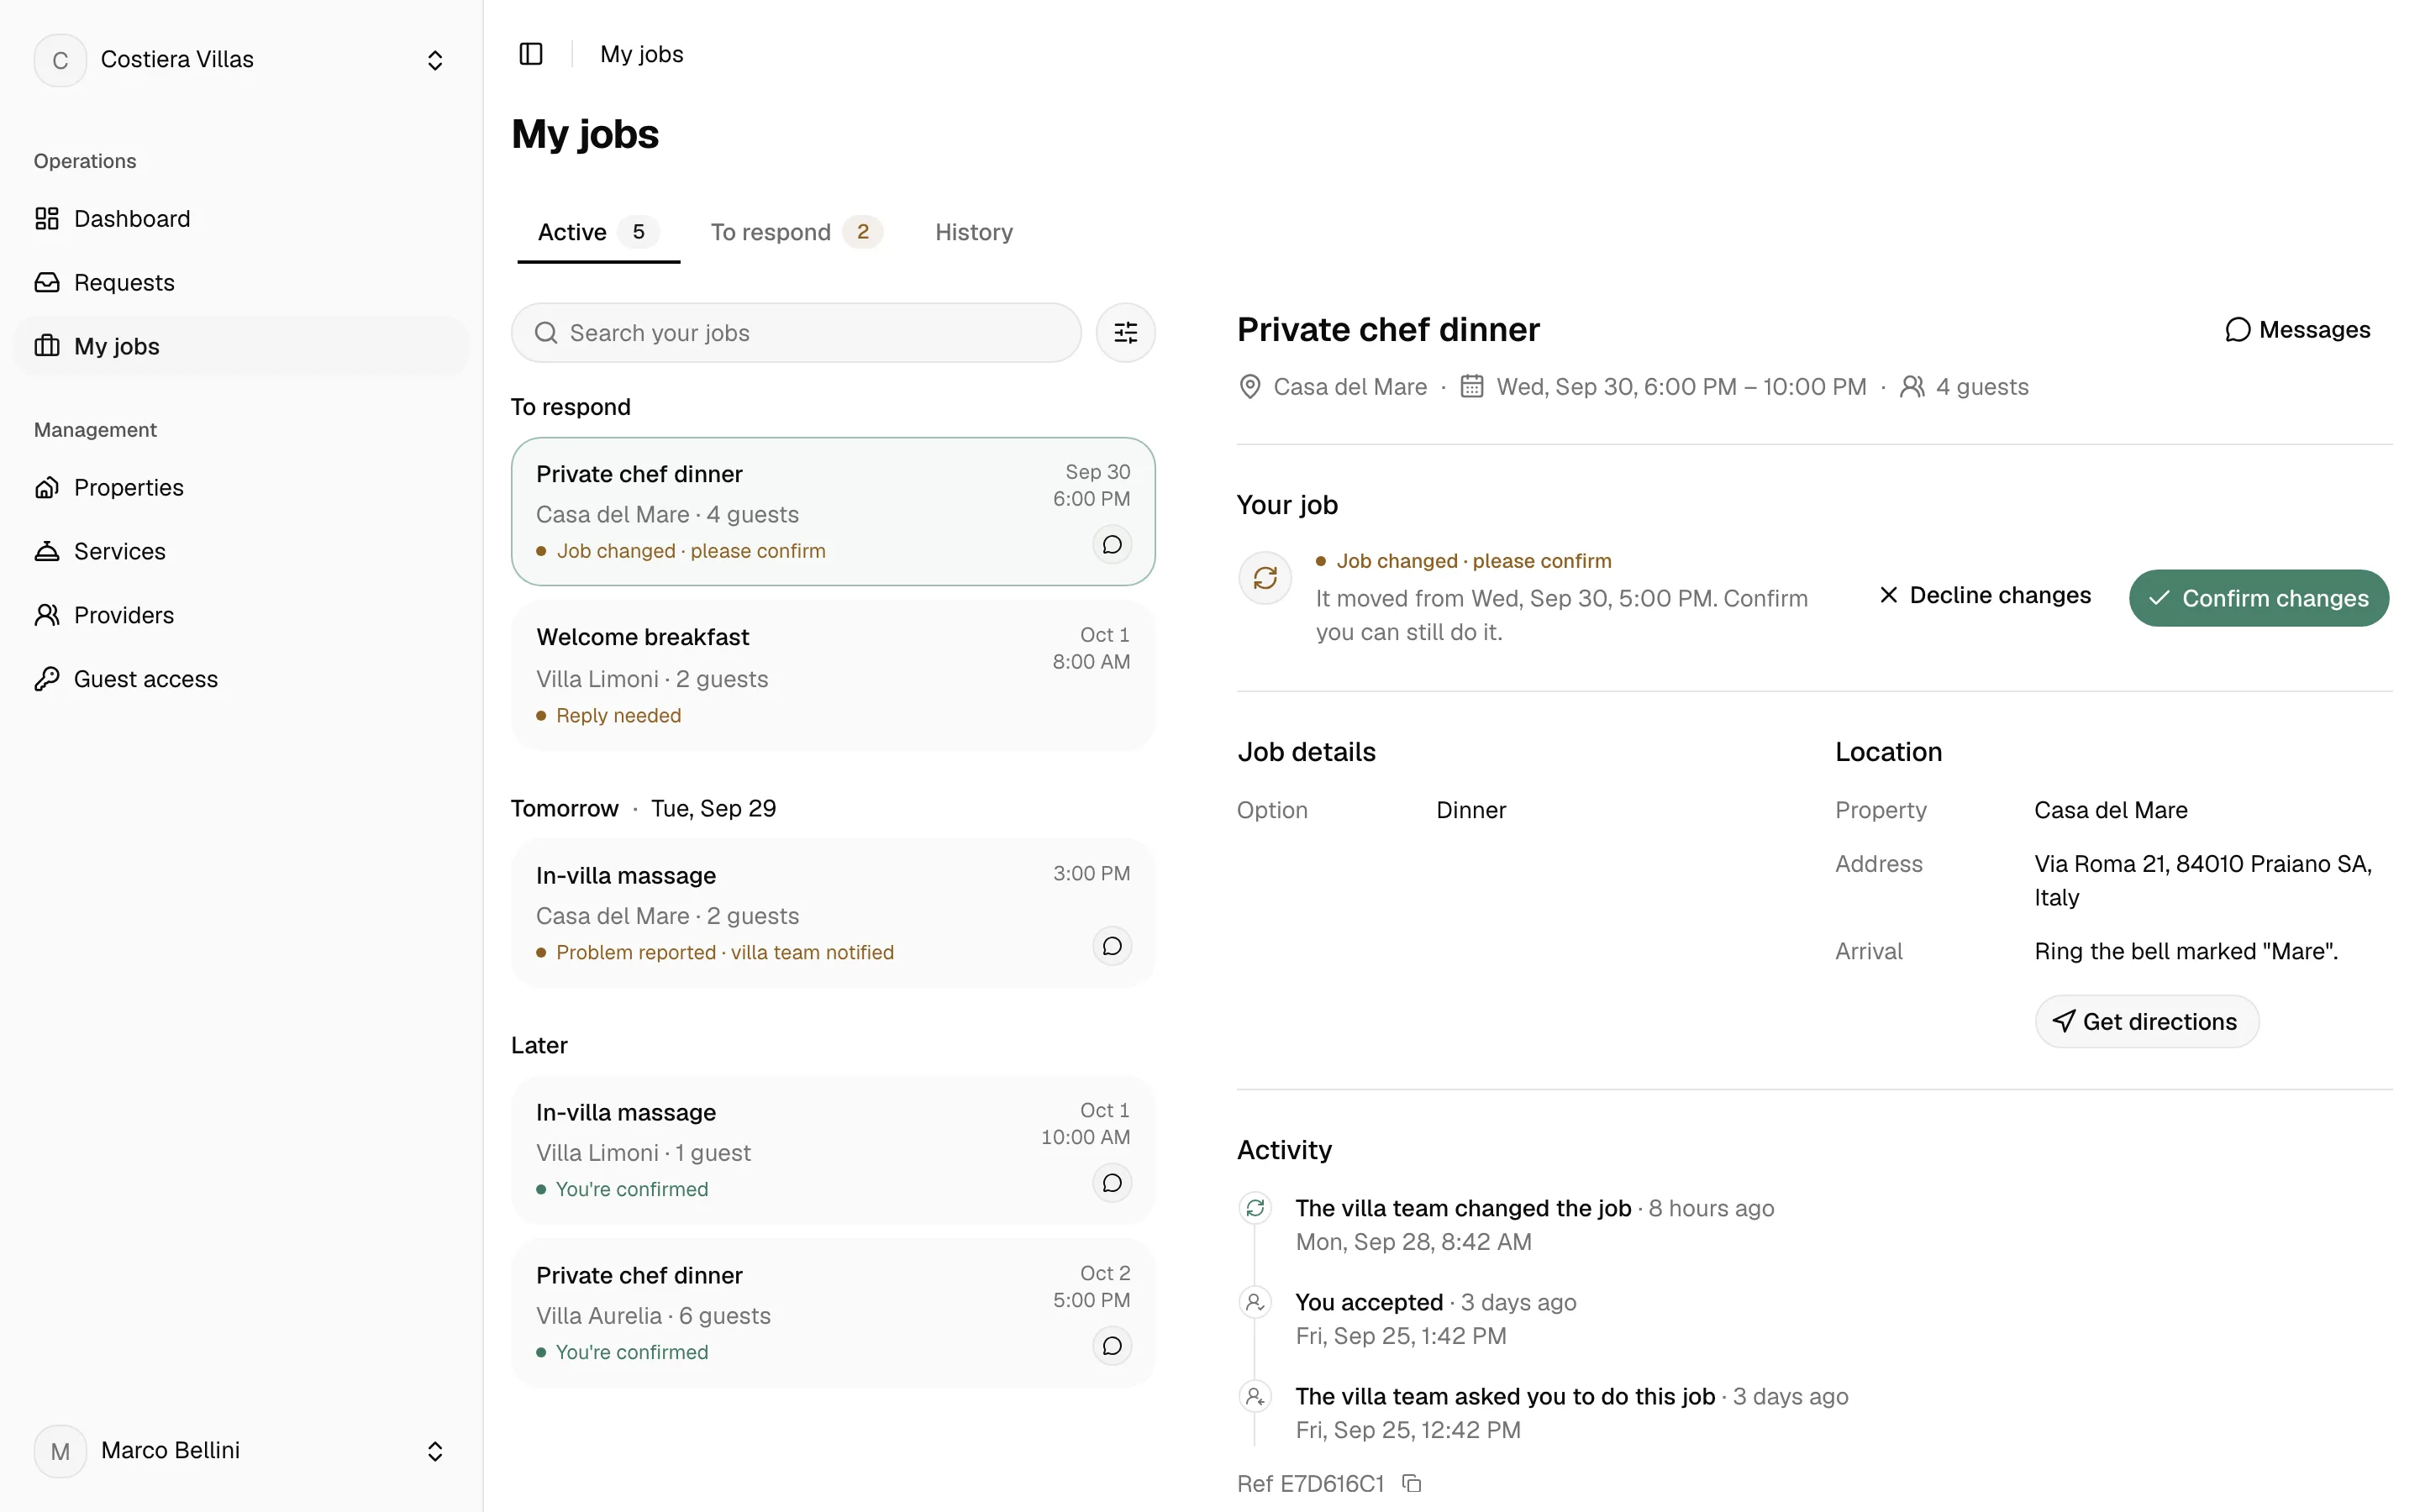The image size is (2420, 1512).
Task: Click the activity icon beside 'You accepted'
Action: click(1255, 1302)
